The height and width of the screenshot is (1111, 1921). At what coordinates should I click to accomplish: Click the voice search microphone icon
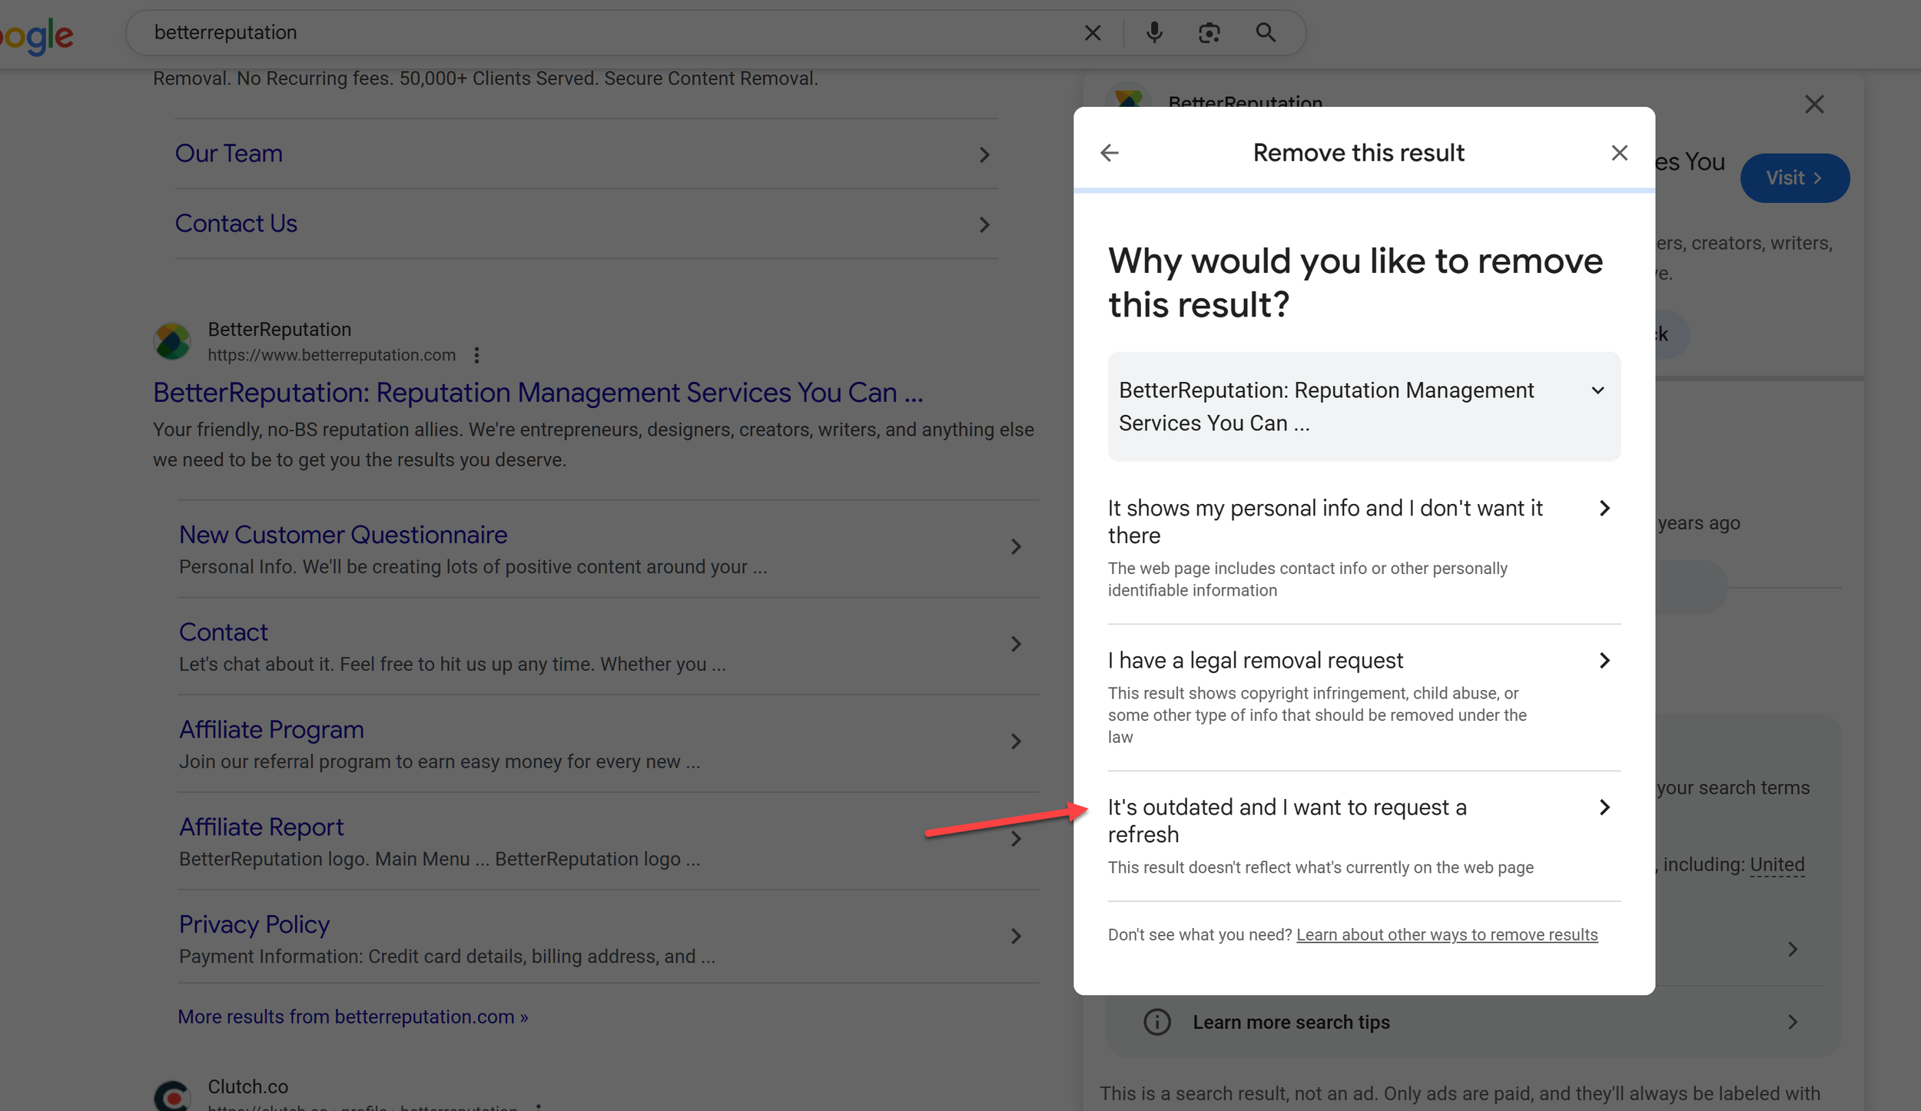(1153, 32)
